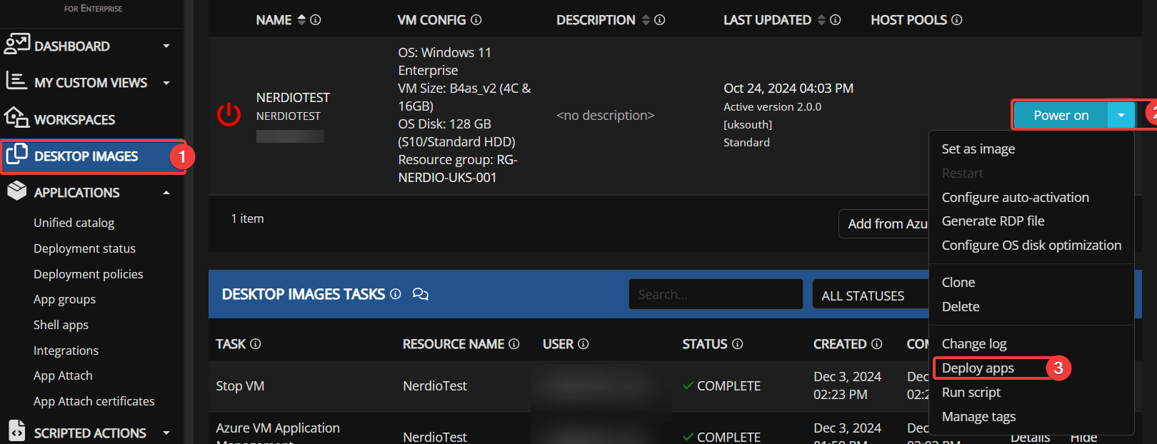Viewport: 1157px width, 444px height.
Task: Click NerdioTest resource in Stop VM row
Action: (434, 386)
